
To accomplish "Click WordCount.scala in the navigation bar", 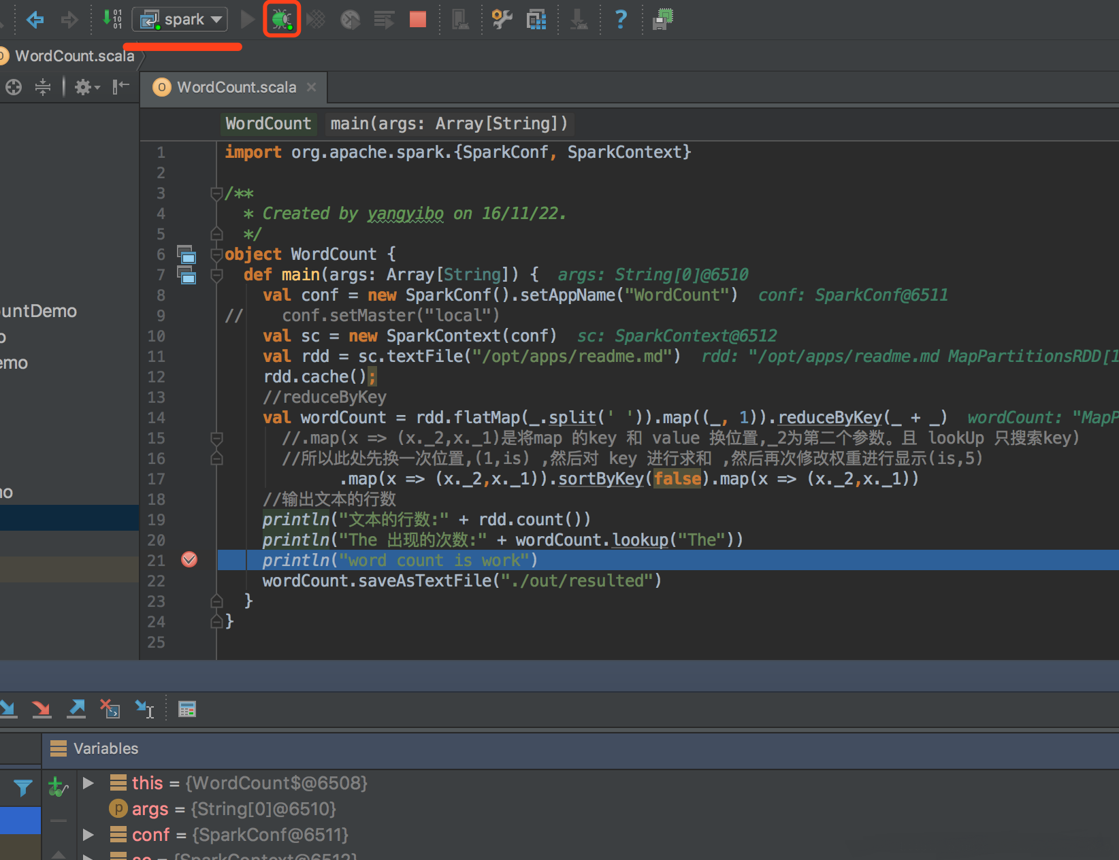I will tap(74, 56).
